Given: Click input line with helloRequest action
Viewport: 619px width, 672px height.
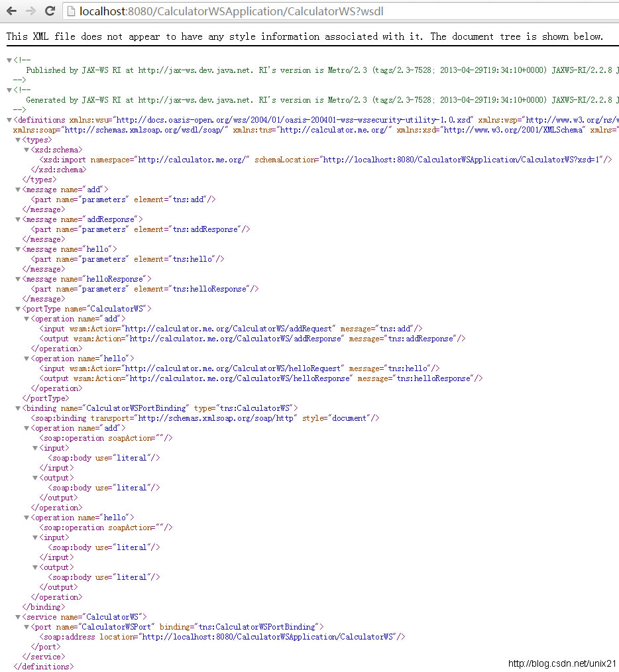Looking at the screenshot, I should click(x=240, y=368).
